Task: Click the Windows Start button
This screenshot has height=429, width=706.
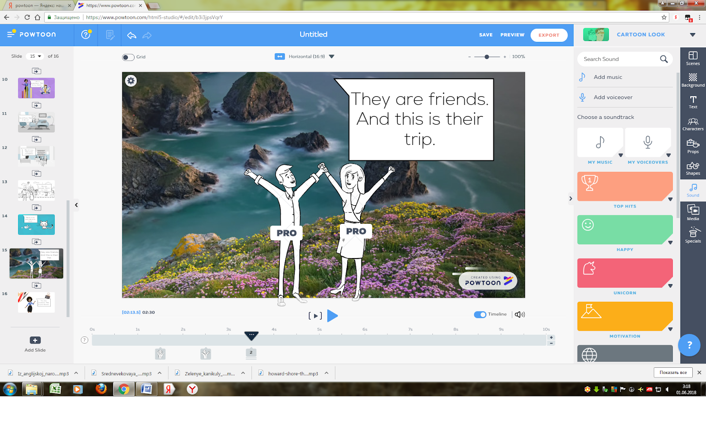Action: 10,389
